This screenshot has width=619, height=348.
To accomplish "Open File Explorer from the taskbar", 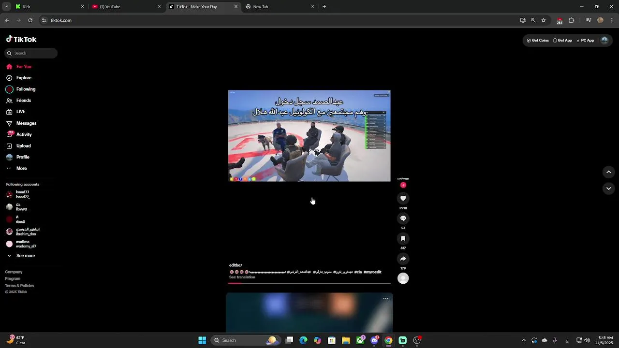I will 346,340.
